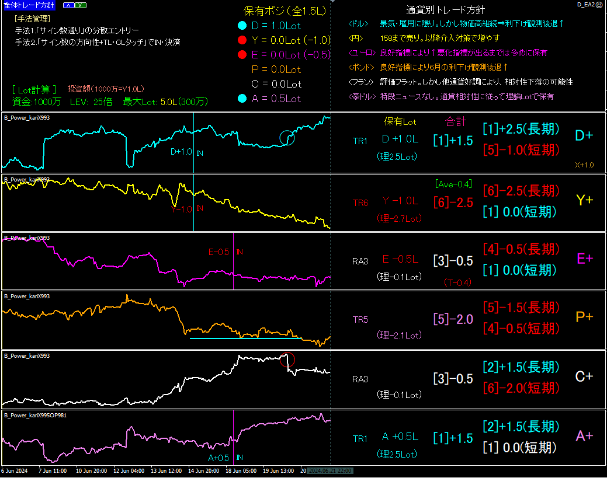
Task: Select the 資金:1000万 value
Action: point(36,102)
